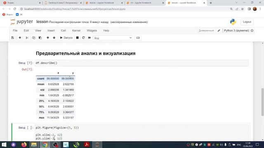Click the Jupyter logo
Viewport: 264px width, 148px height.
[x=21, y=22]
